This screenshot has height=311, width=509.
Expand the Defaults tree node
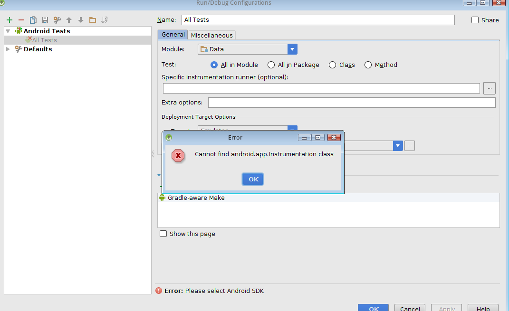point(8,49)
